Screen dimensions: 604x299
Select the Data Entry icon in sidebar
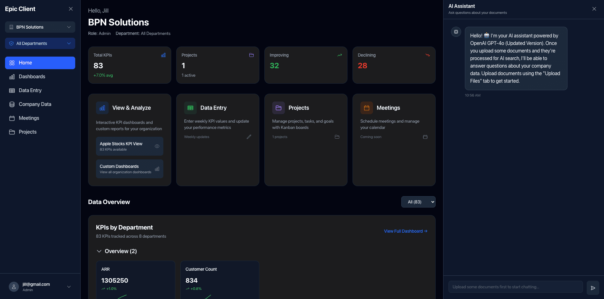point(12,90)
